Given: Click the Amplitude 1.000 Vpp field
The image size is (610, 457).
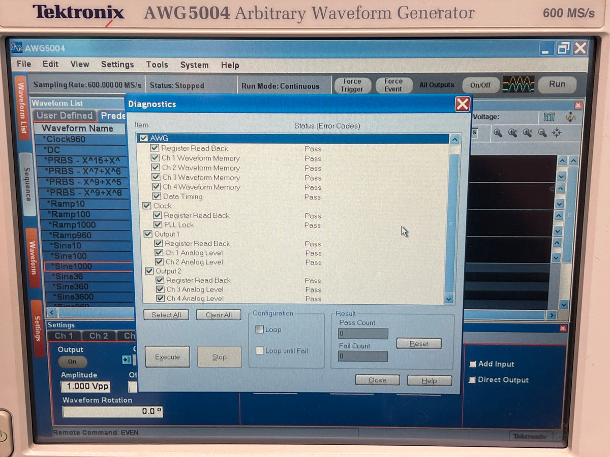Looking at the screenshot, I should [85, 386].
